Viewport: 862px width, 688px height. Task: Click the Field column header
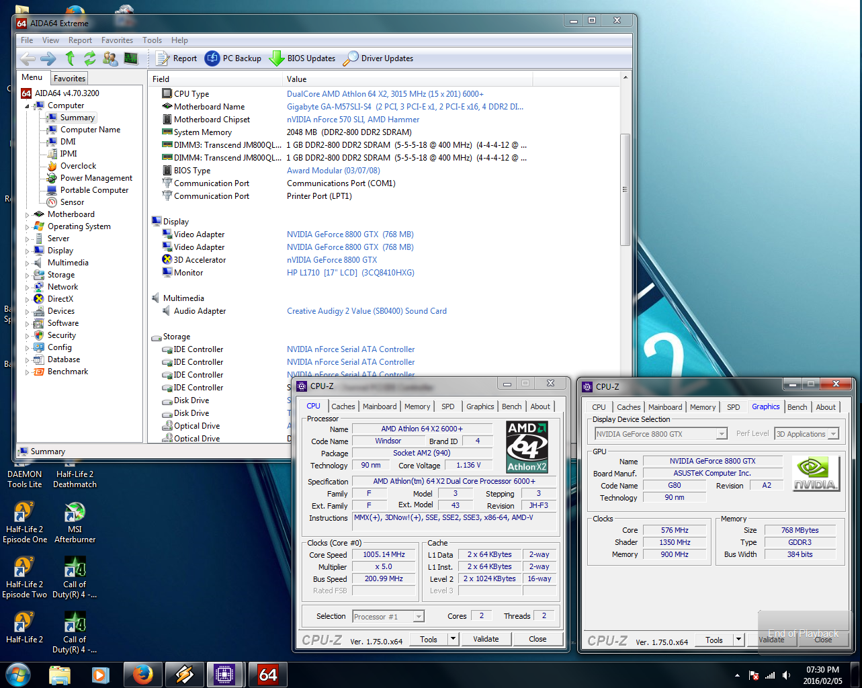(x=215, y=79)
